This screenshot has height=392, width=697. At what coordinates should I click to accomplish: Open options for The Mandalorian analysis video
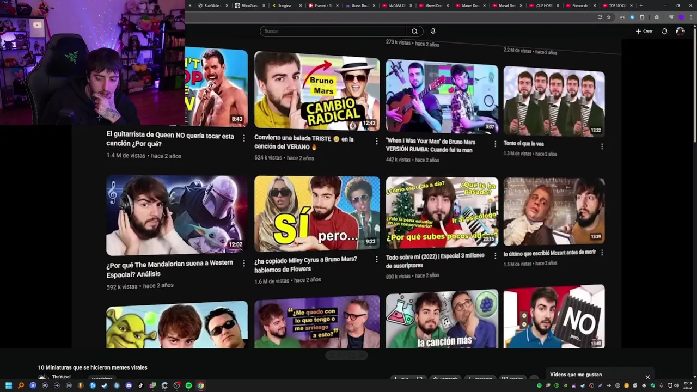coord(243,263)
